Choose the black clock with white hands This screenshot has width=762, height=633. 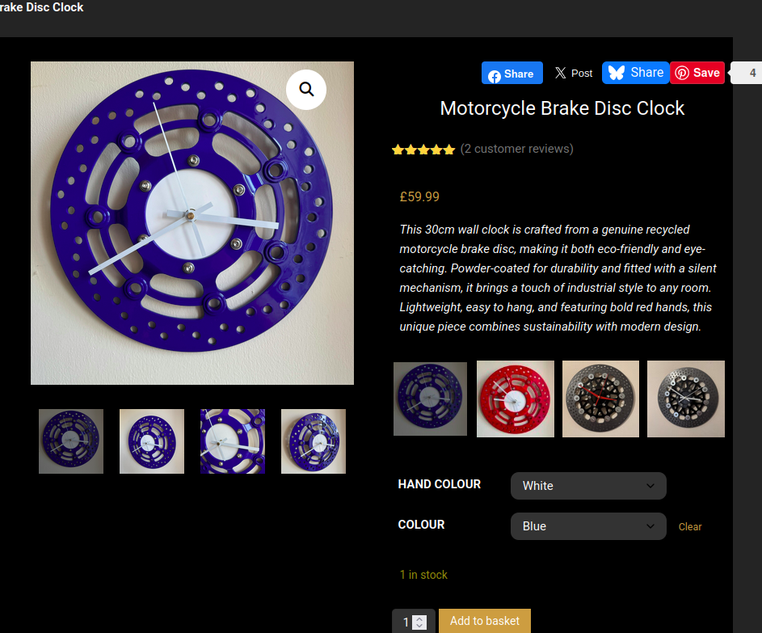(x=686, y=399)
